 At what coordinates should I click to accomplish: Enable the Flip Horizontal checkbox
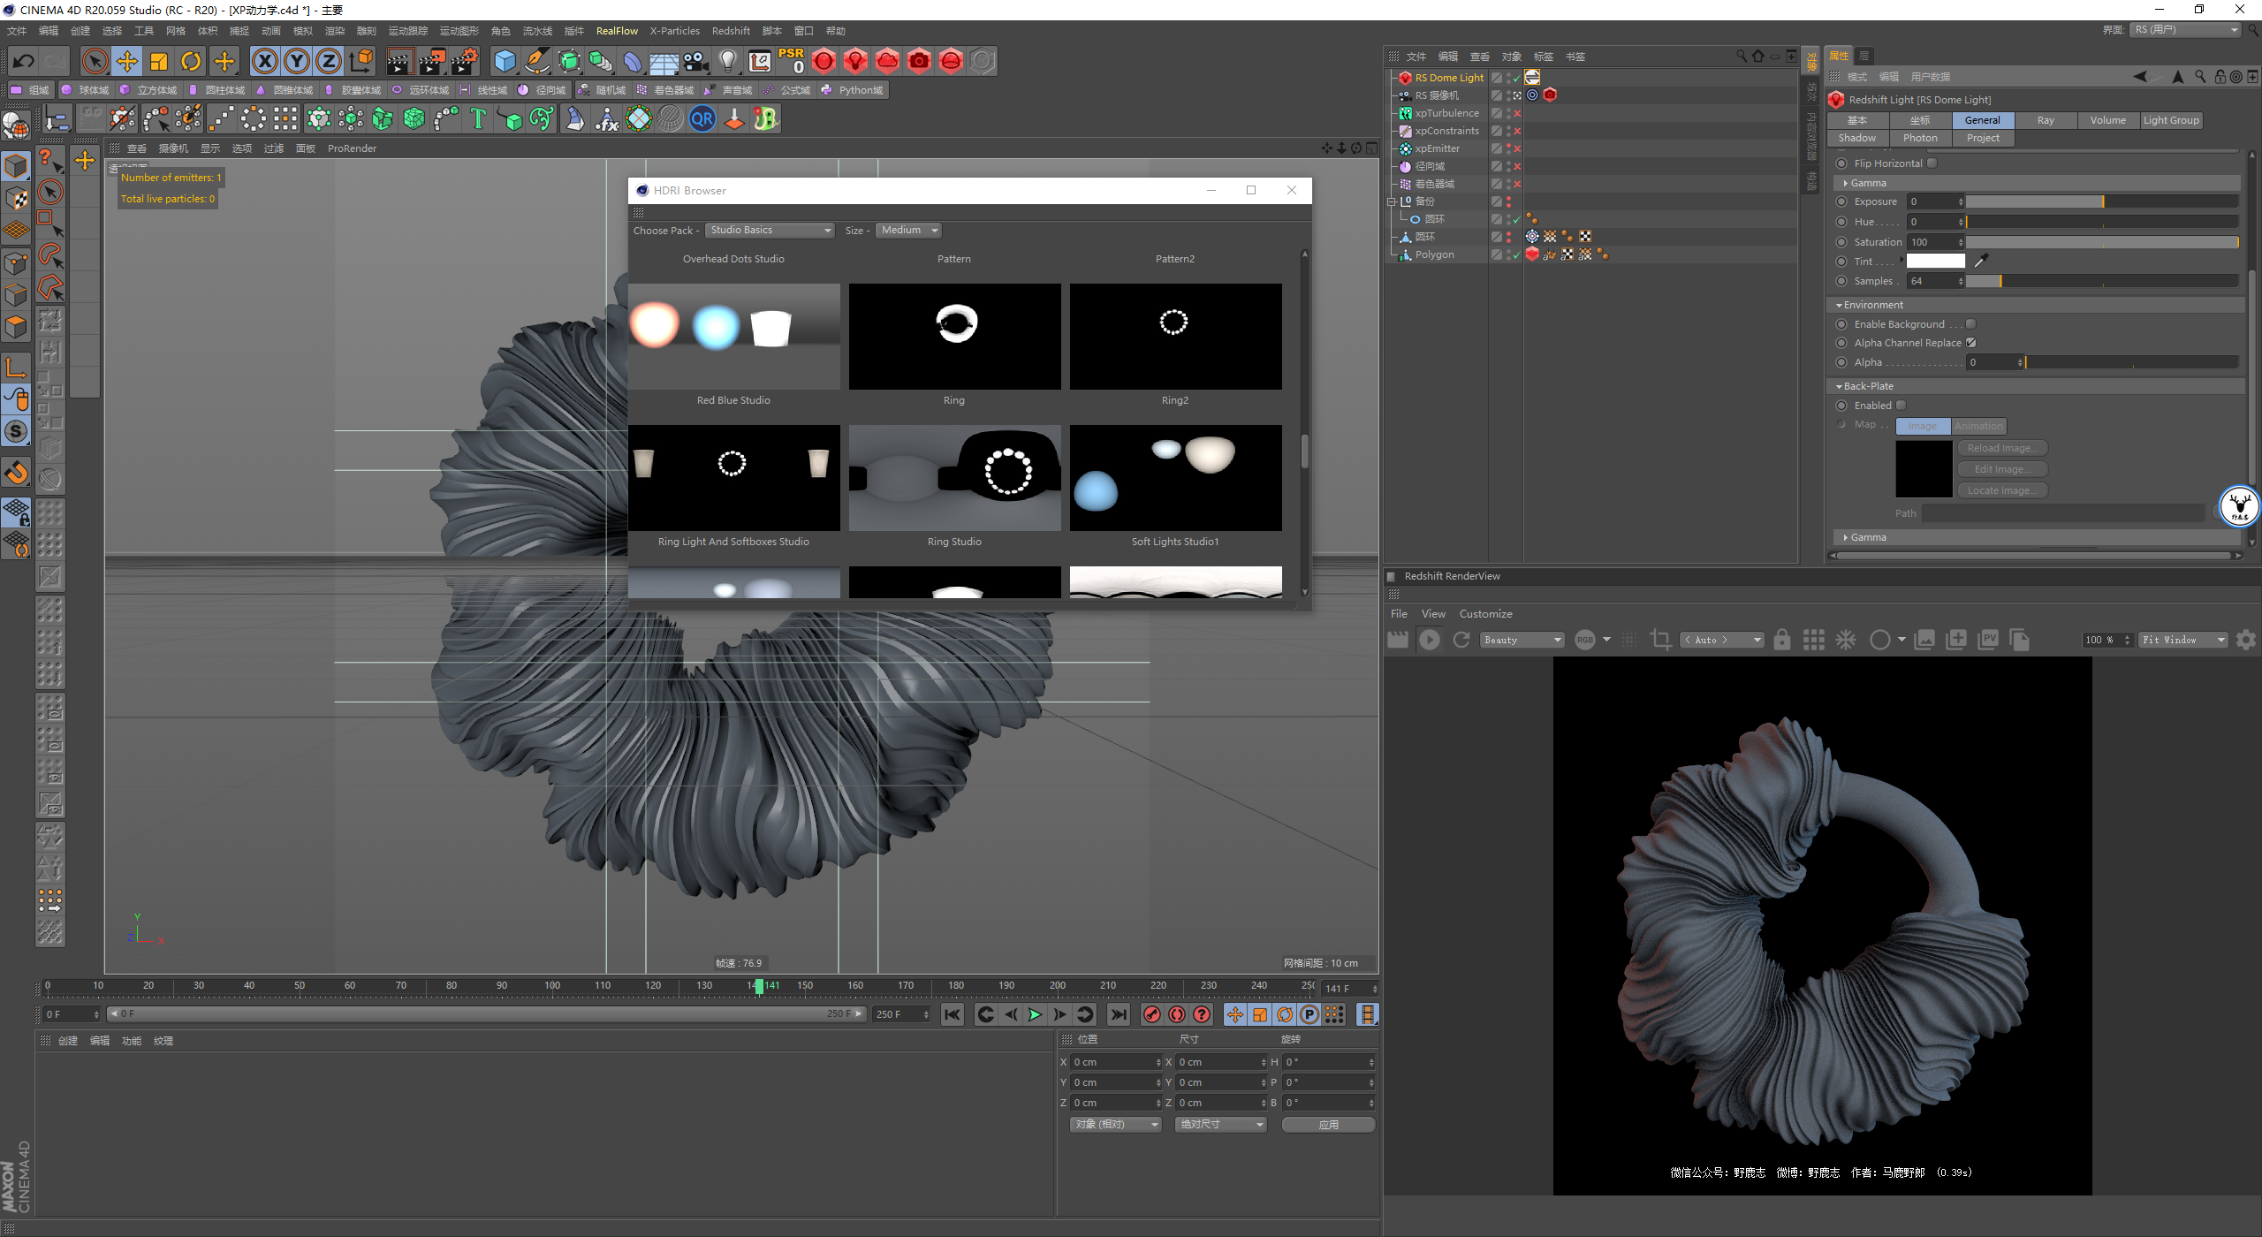tap(1932, 163)
